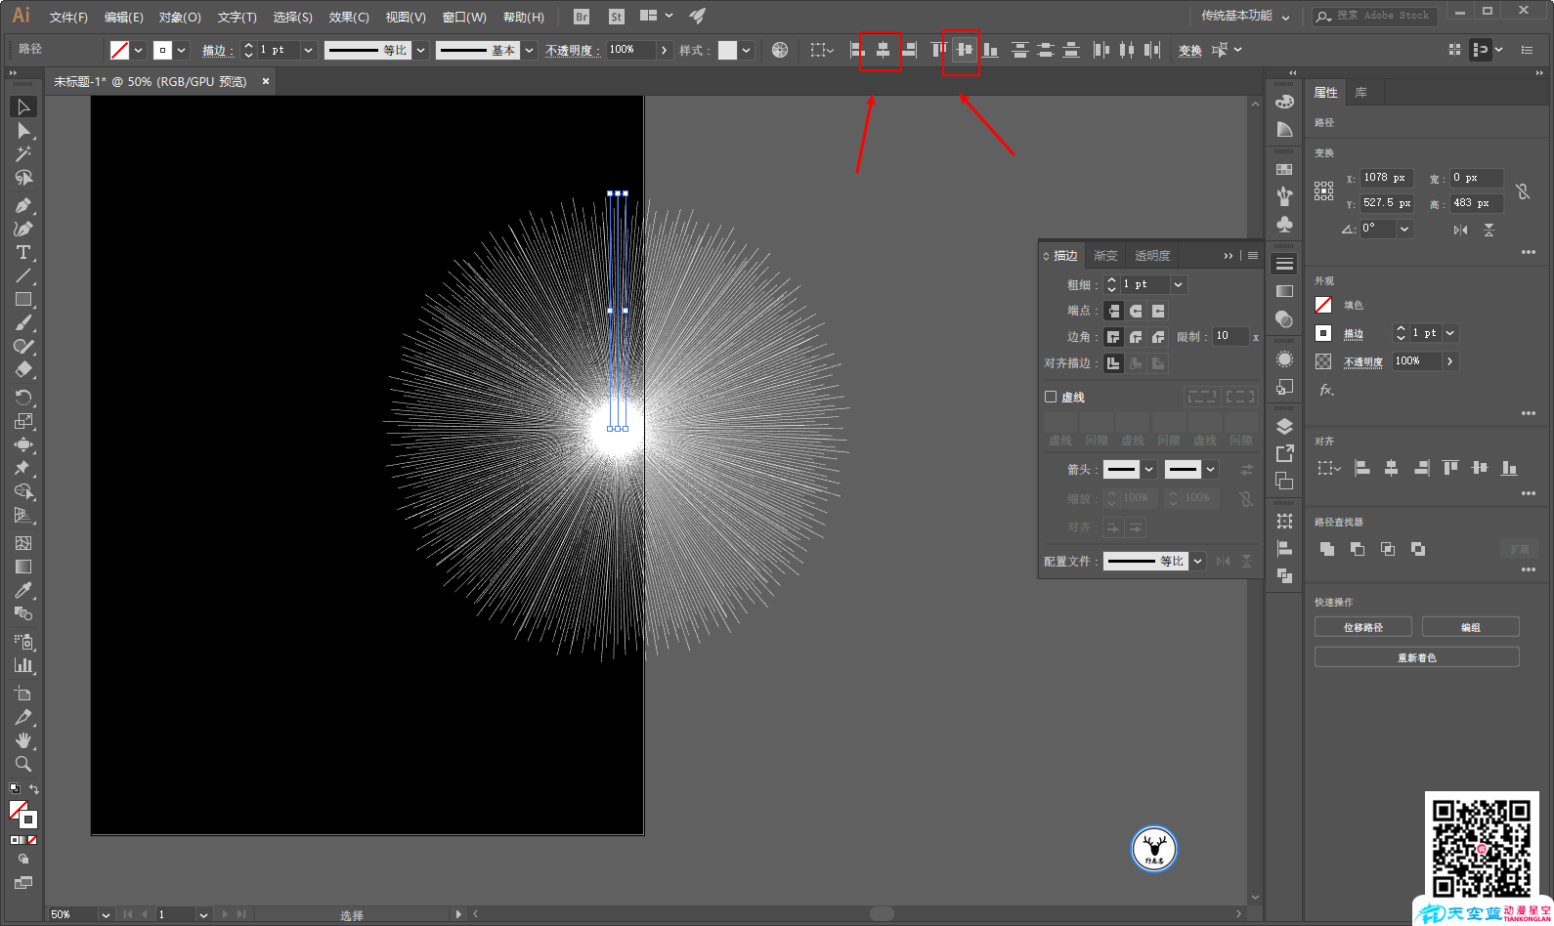Viewport: 1554px width, 926px height.
Task: Activate the Type tool
Action: [x=23, y=252]
